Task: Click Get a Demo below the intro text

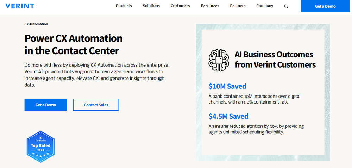Action: tap(45, 105)
